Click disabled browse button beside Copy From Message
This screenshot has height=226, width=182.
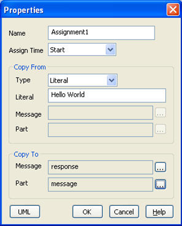[160, 113]
